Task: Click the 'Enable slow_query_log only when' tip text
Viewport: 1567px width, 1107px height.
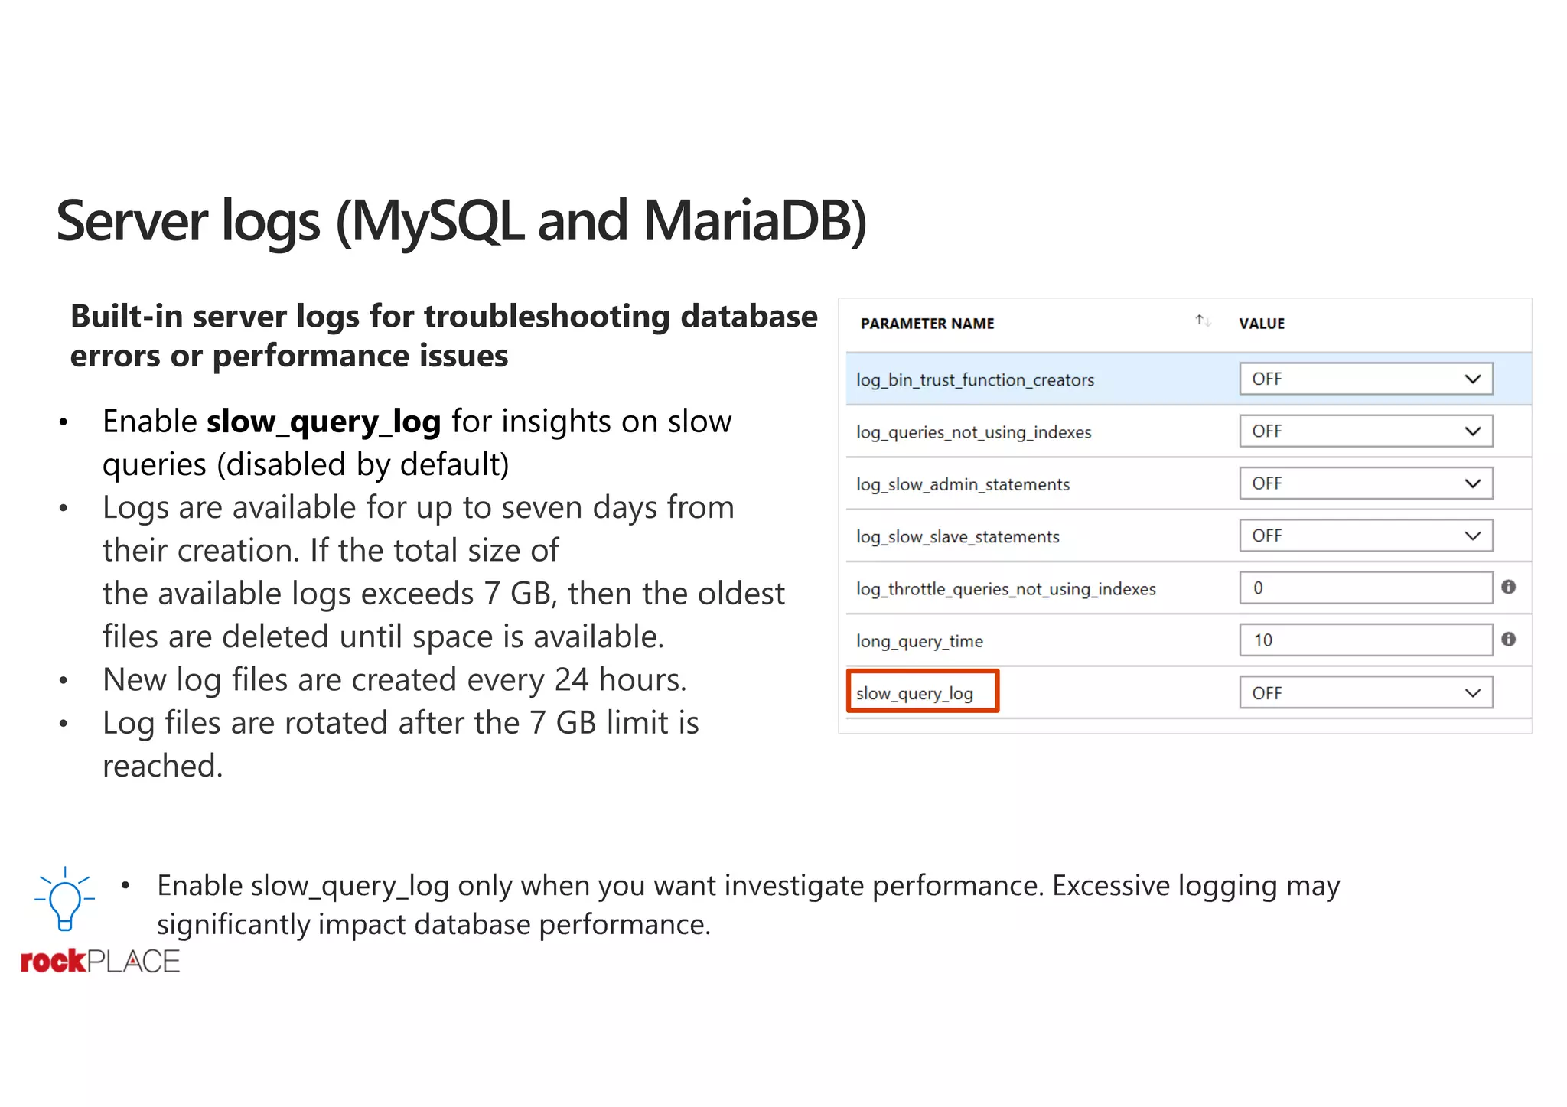Action: tap(748, 904)
